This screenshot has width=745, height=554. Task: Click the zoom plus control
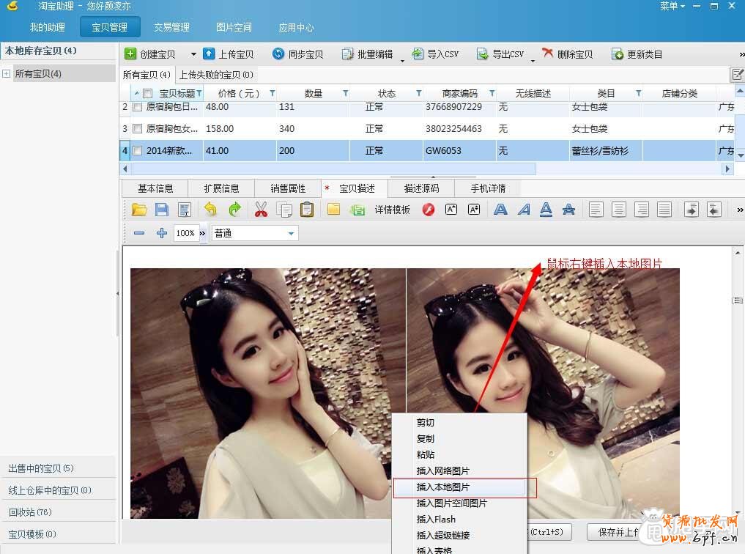(160, 233)
